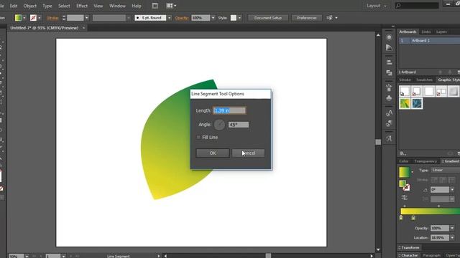
Task: Open the Effect menu
Action: pos(82,6)
